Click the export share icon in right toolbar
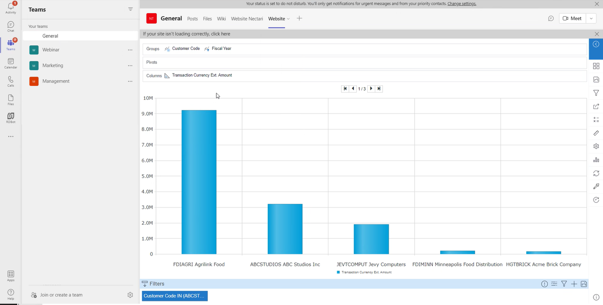 596,107
